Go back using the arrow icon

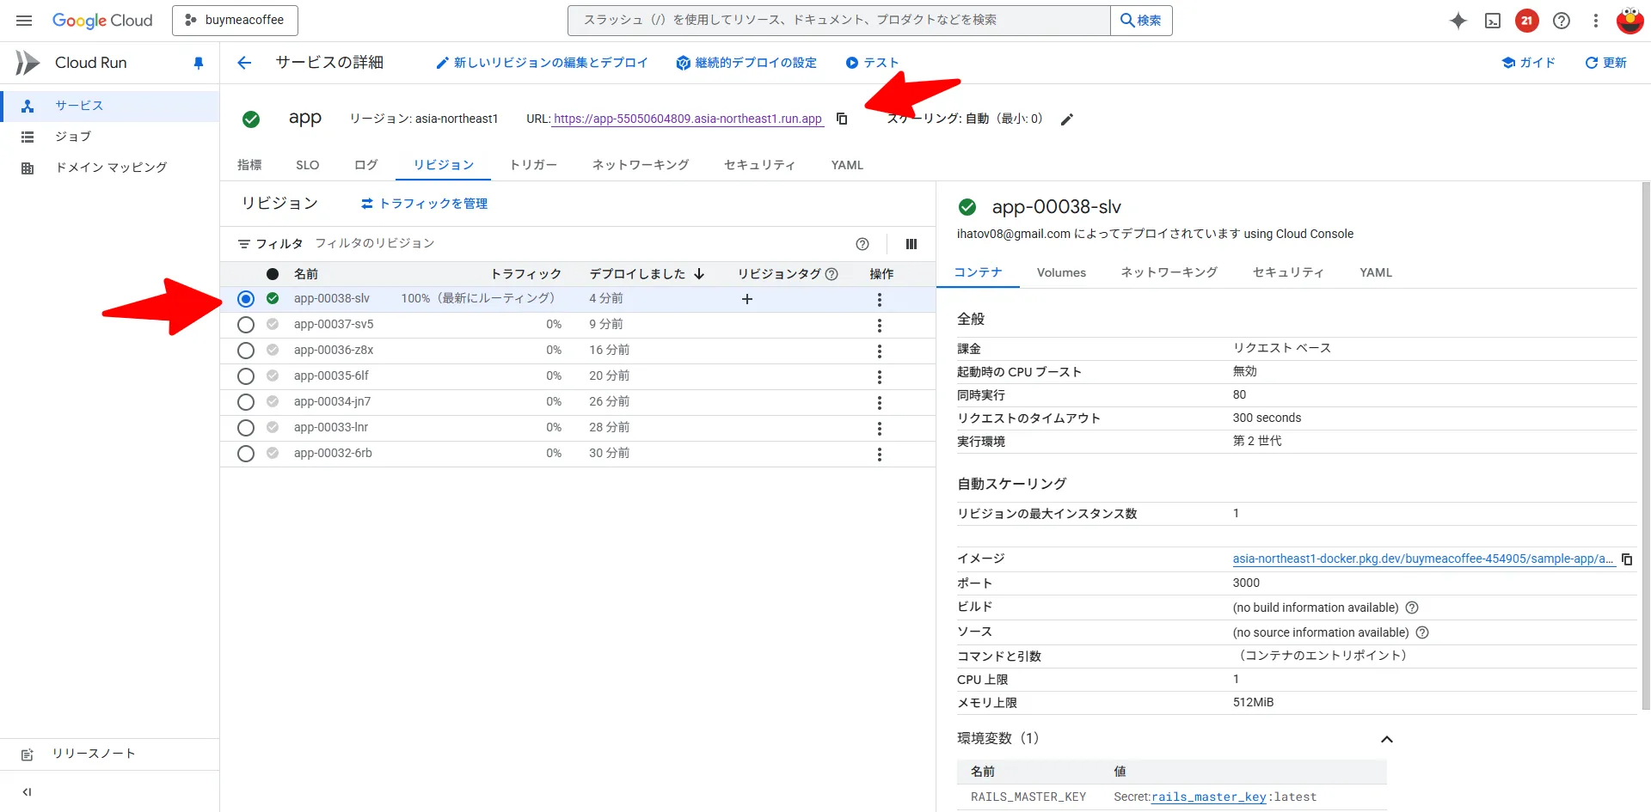point(244,63)
